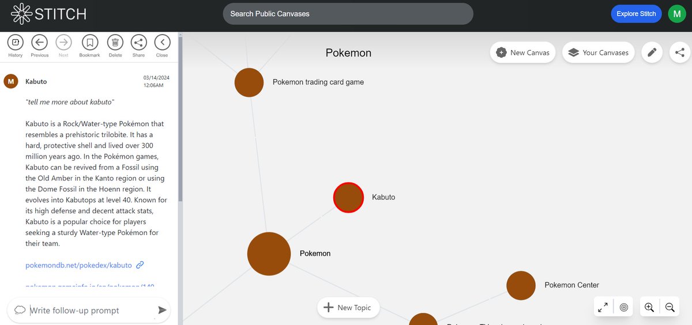The width and height of the screenshot is (692, 325).
Task: Click the "tell me more about kabuto" prompt text
Action: (x=70, y=102)
